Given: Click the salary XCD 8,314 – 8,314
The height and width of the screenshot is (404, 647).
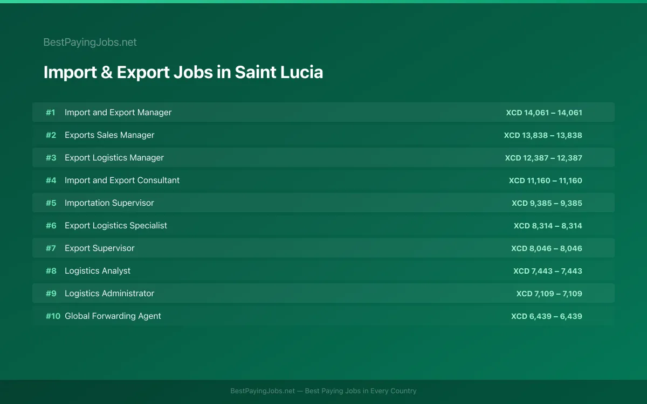Looking at the screenshot, I should click(x=548, y=226).
